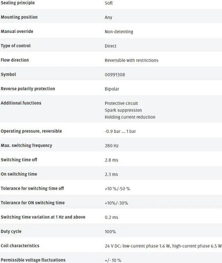Click the 'Protective circuit' additional function
Image resolution: width=222 pixels, height=263 pixels.
click(121, 103)
